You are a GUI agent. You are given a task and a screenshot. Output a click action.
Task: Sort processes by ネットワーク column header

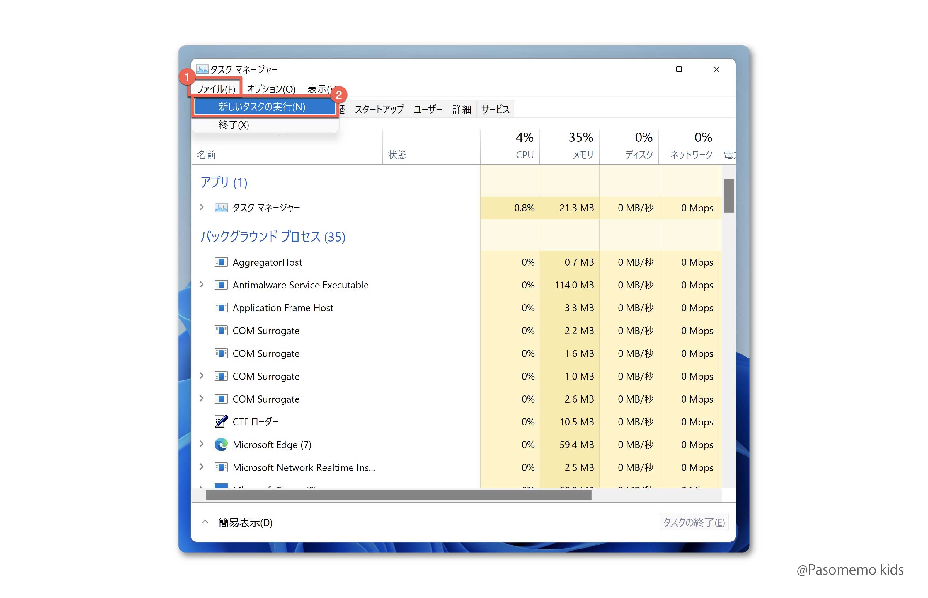coord(688,146)
